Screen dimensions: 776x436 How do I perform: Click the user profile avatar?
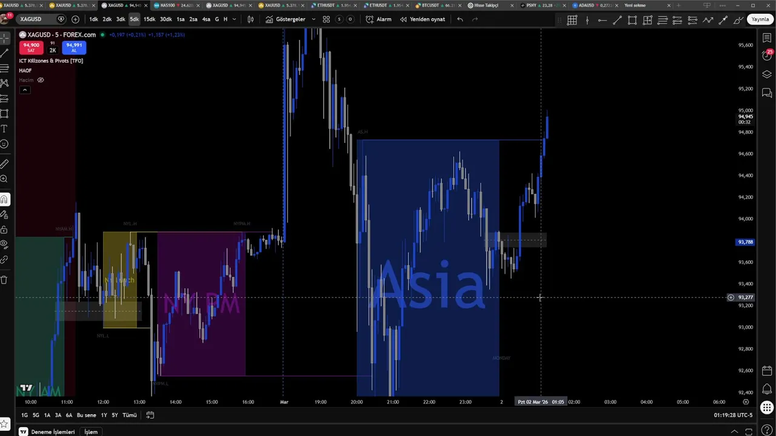pyautogui.click(x=5, y=18)
